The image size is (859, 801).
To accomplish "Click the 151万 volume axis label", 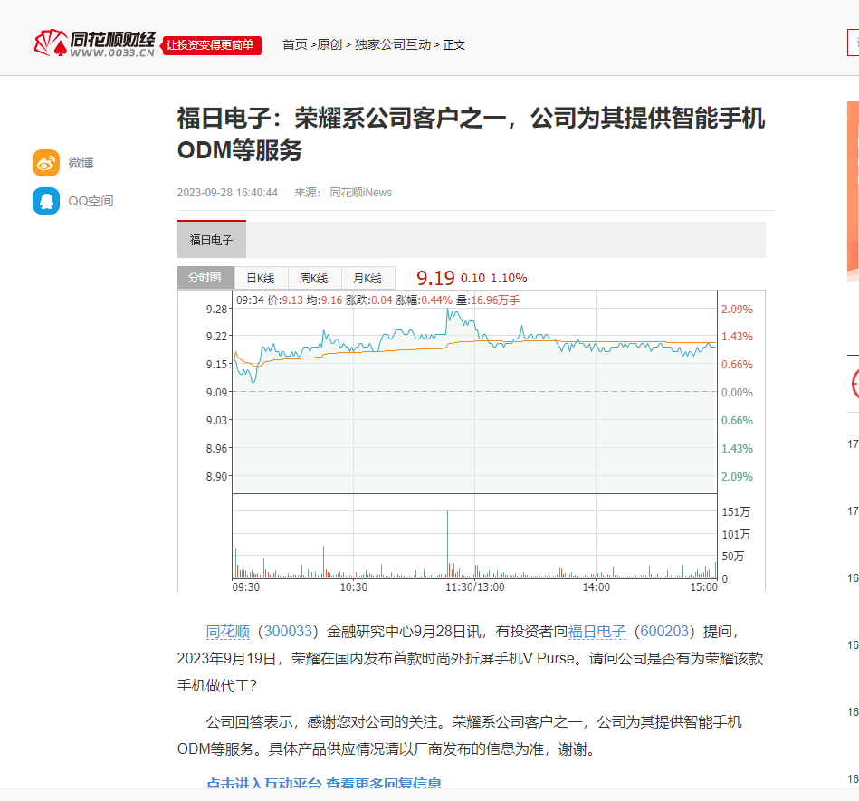I will [736, 511].
